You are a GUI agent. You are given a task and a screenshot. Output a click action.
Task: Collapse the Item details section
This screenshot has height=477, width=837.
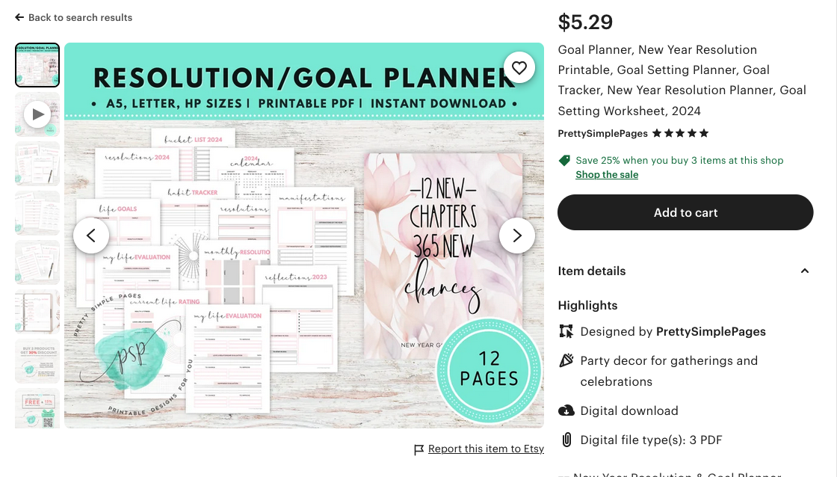point(804,271)
